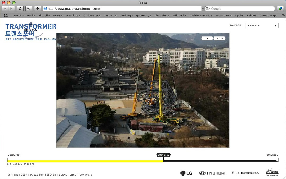Image resolution: width=286 pixels, height=179 pixels.
Task: Add bookmark with the plus button
Action: 37,8
